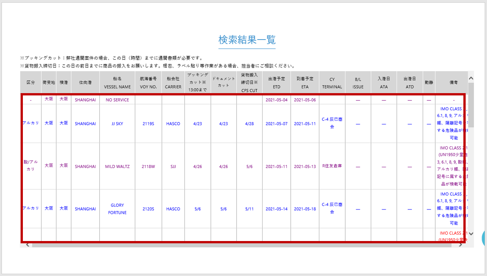Click SHANGHAI destination in the MILD WALTZ row
This screenshot has width=487, height=276.
[x=85, y=166]
